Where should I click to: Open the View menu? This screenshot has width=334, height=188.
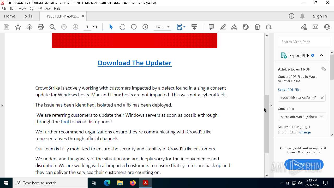(x=22, y=9)
